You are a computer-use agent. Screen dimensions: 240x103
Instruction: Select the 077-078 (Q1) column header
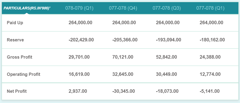point(210,8)
